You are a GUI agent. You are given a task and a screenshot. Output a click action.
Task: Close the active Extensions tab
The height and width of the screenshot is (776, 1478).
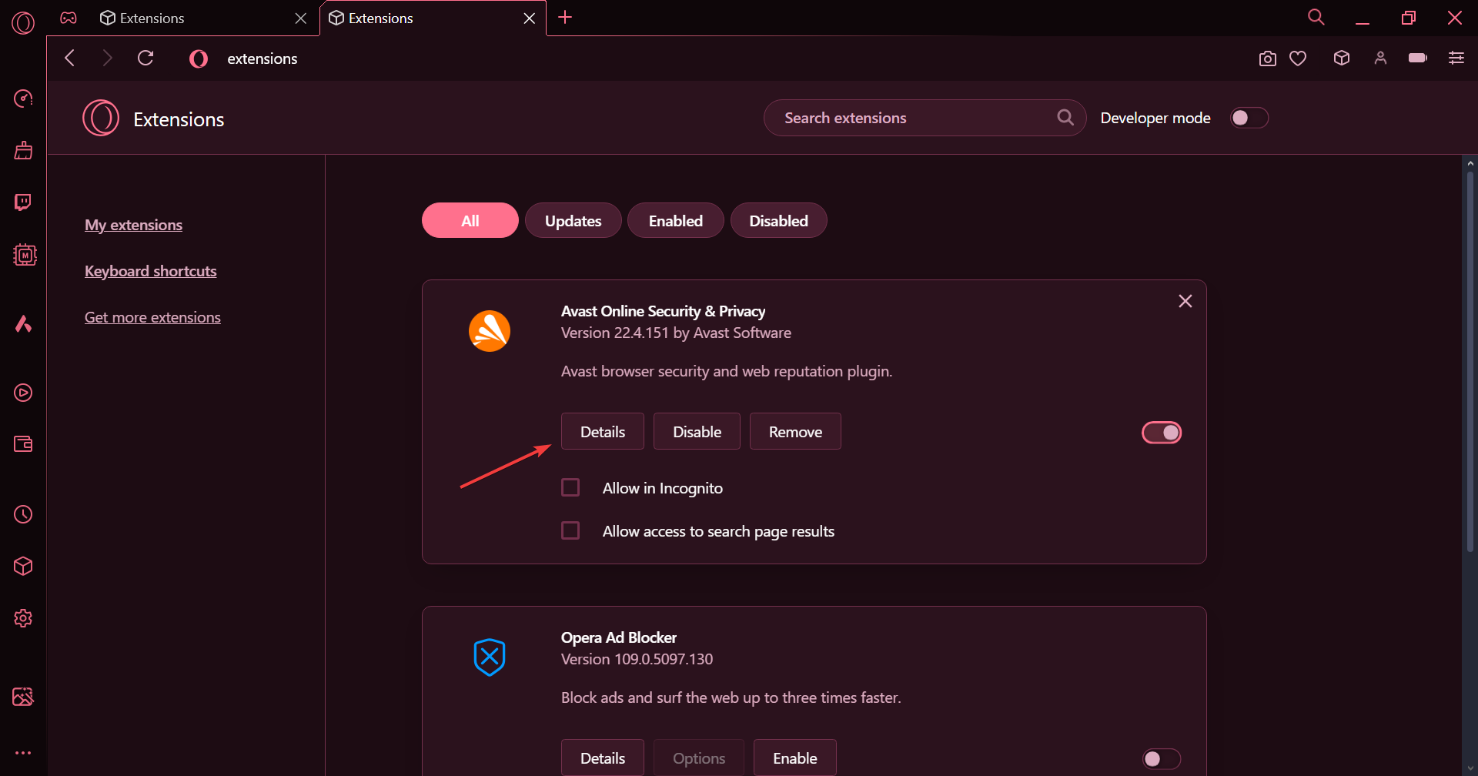530,18
